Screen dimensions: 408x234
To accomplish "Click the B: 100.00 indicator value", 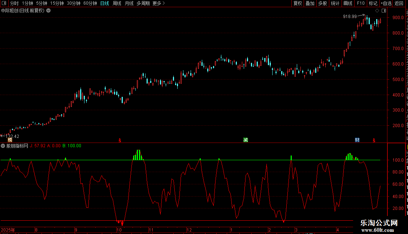I will [x=72, y=146].
